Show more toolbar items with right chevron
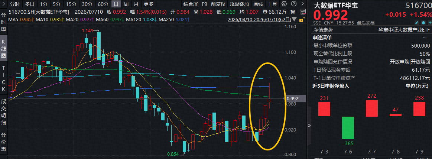The height and width of the screenshot is (159, 432). (x=303, y=4)
